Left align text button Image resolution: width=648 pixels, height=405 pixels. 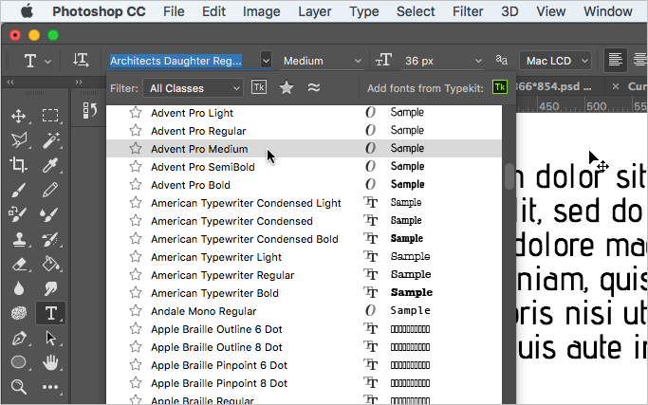click(616, 61)
